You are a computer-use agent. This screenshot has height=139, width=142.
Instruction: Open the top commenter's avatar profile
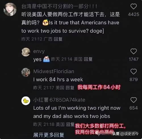pos(10,9)
